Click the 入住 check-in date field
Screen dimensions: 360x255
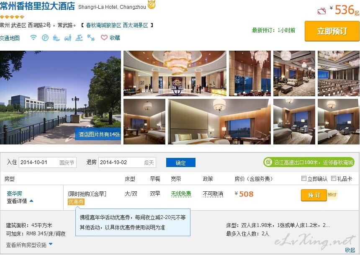coord(48,162)
